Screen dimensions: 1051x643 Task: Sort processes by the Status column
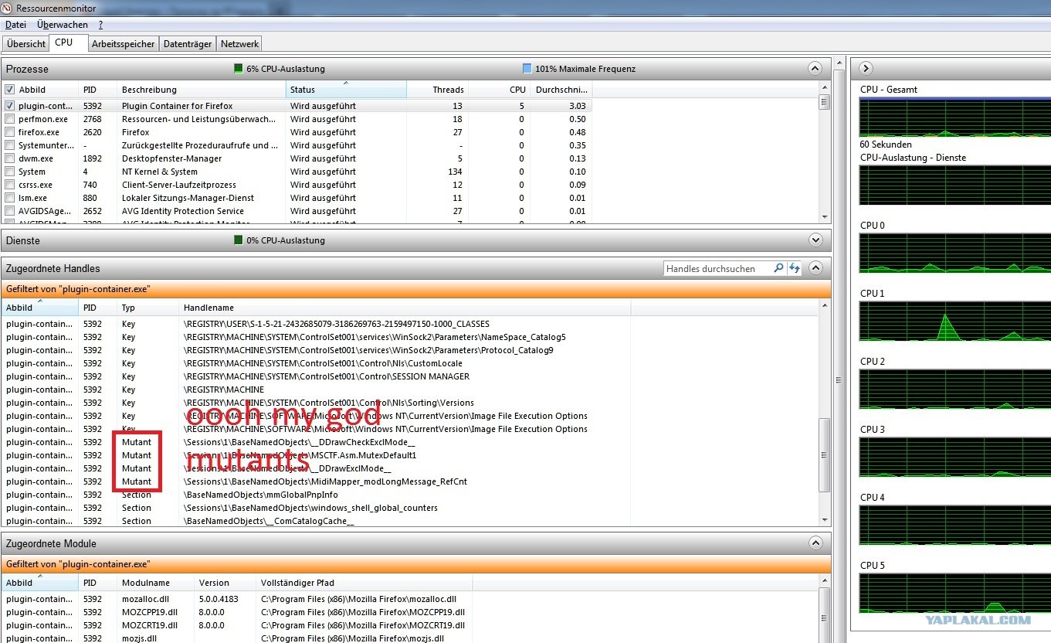[x=346, y=90]
